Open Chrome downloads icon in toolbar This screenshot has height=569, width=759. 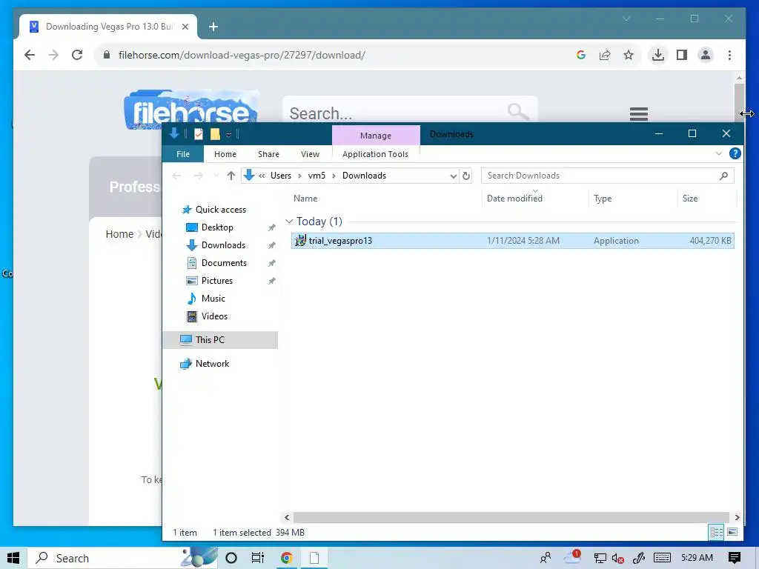pos(658,55)
